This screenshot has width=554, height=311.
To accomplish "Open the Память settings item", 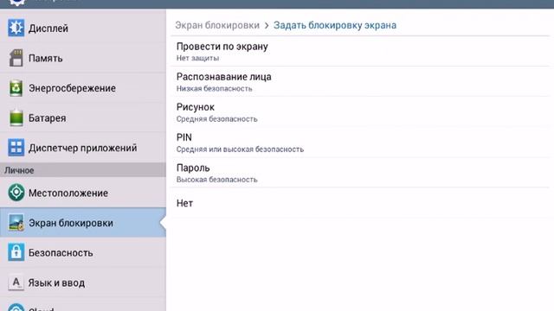I will point(83,58).
